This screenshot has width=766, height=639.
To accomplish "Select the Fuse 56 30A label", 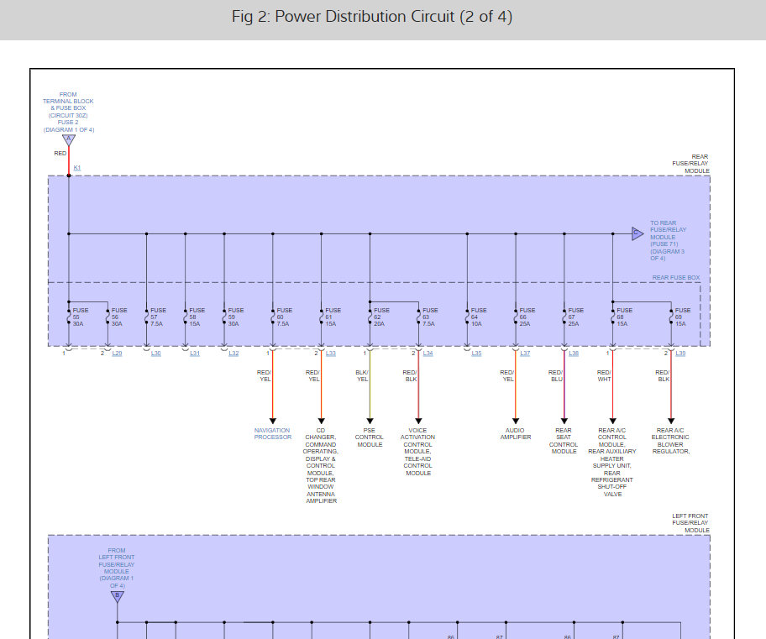I will click(x=118, y=317).
